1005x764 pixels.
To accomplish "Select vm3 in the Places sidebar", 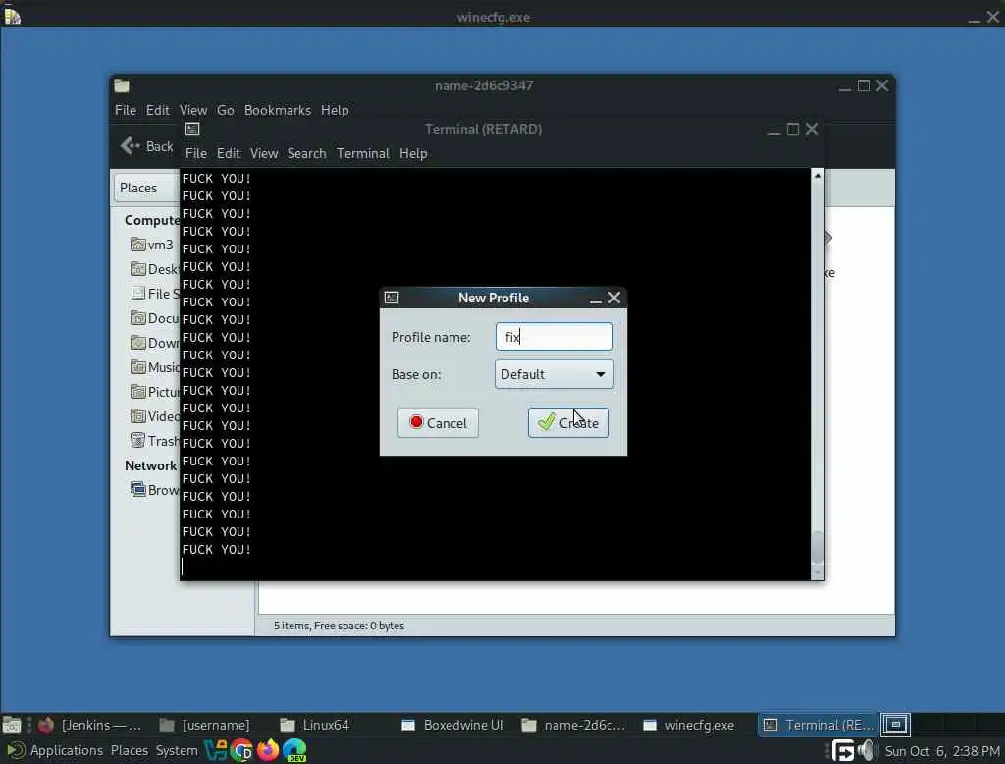I will pos(152,245).
